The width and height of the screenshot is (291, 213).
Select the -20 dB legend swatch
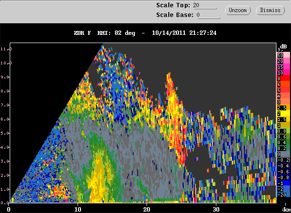tap(283, 195)
